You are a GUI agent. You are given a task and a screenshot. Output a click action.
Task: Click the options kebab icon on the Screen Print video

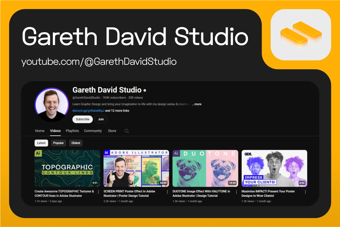167,192
